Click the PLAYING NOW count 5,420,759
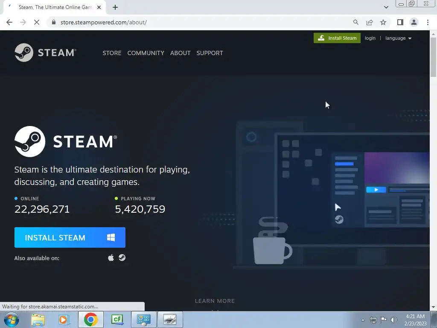437x328 pixels. [x=140, y=209]
